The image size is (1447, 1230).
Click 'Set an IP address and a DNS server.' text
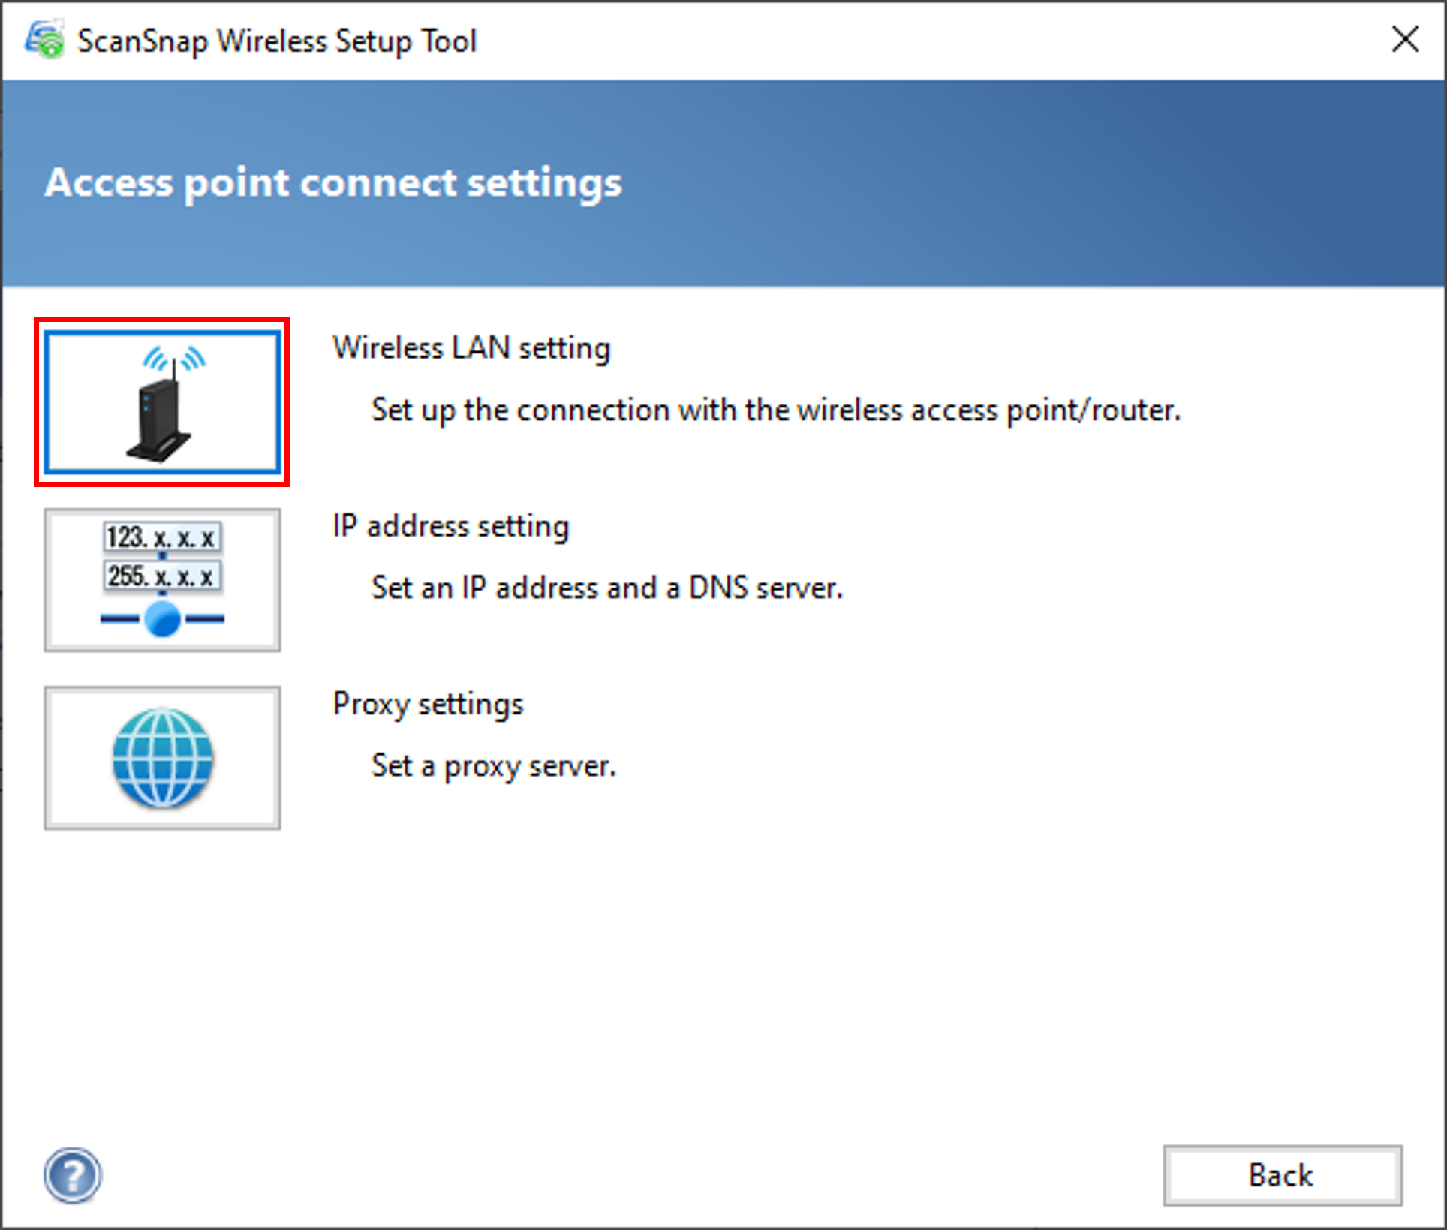tap(607, 588)
